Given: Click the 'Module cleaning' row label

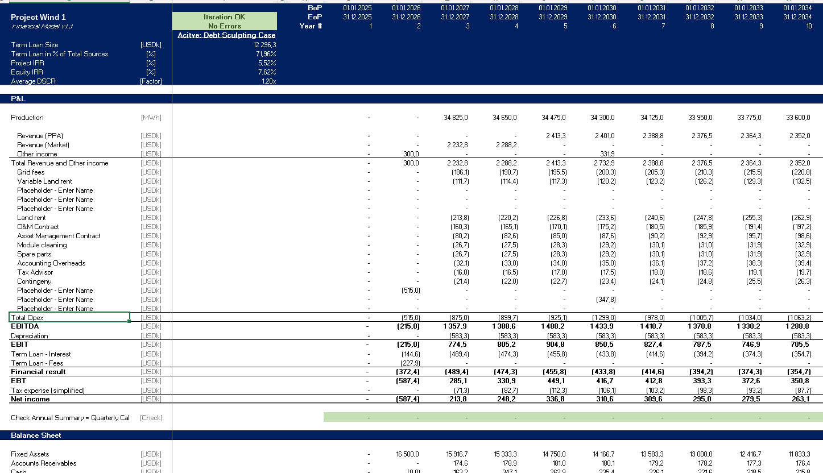Looking at the screenshot, I should coord(42,245).
